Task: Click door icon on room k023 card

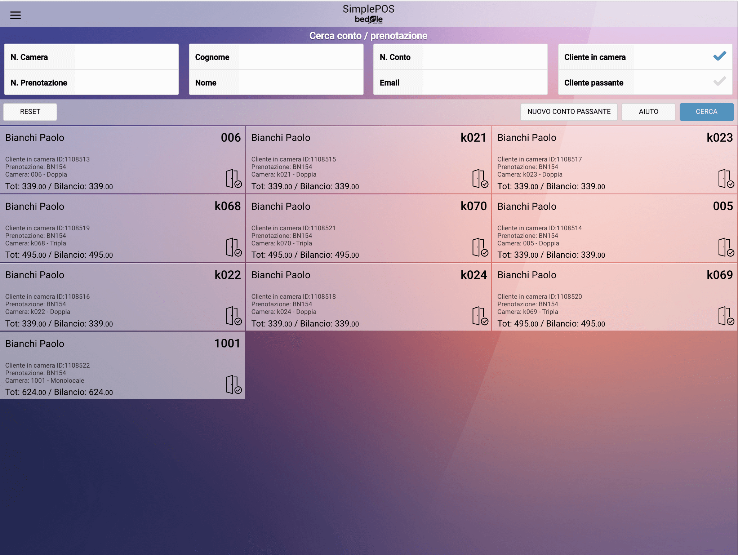Action: [x=726, y=179]
